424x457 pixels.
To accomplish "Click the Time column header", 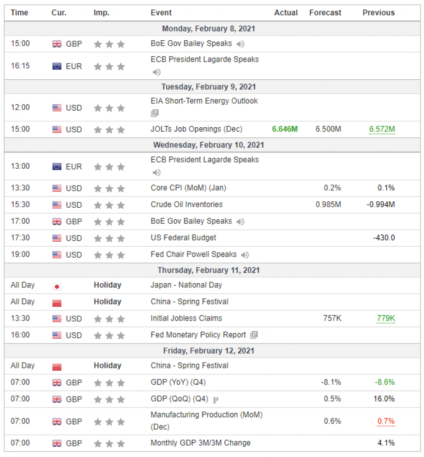I will pos(20,13).
